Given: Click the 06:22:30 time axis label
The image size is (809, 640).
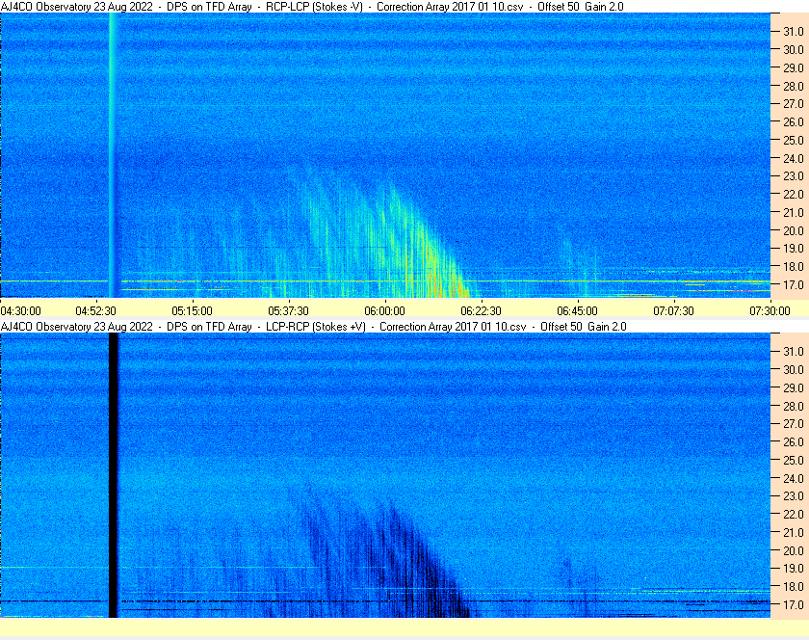Looking at the screenshot, I should [x=481, y=311].
